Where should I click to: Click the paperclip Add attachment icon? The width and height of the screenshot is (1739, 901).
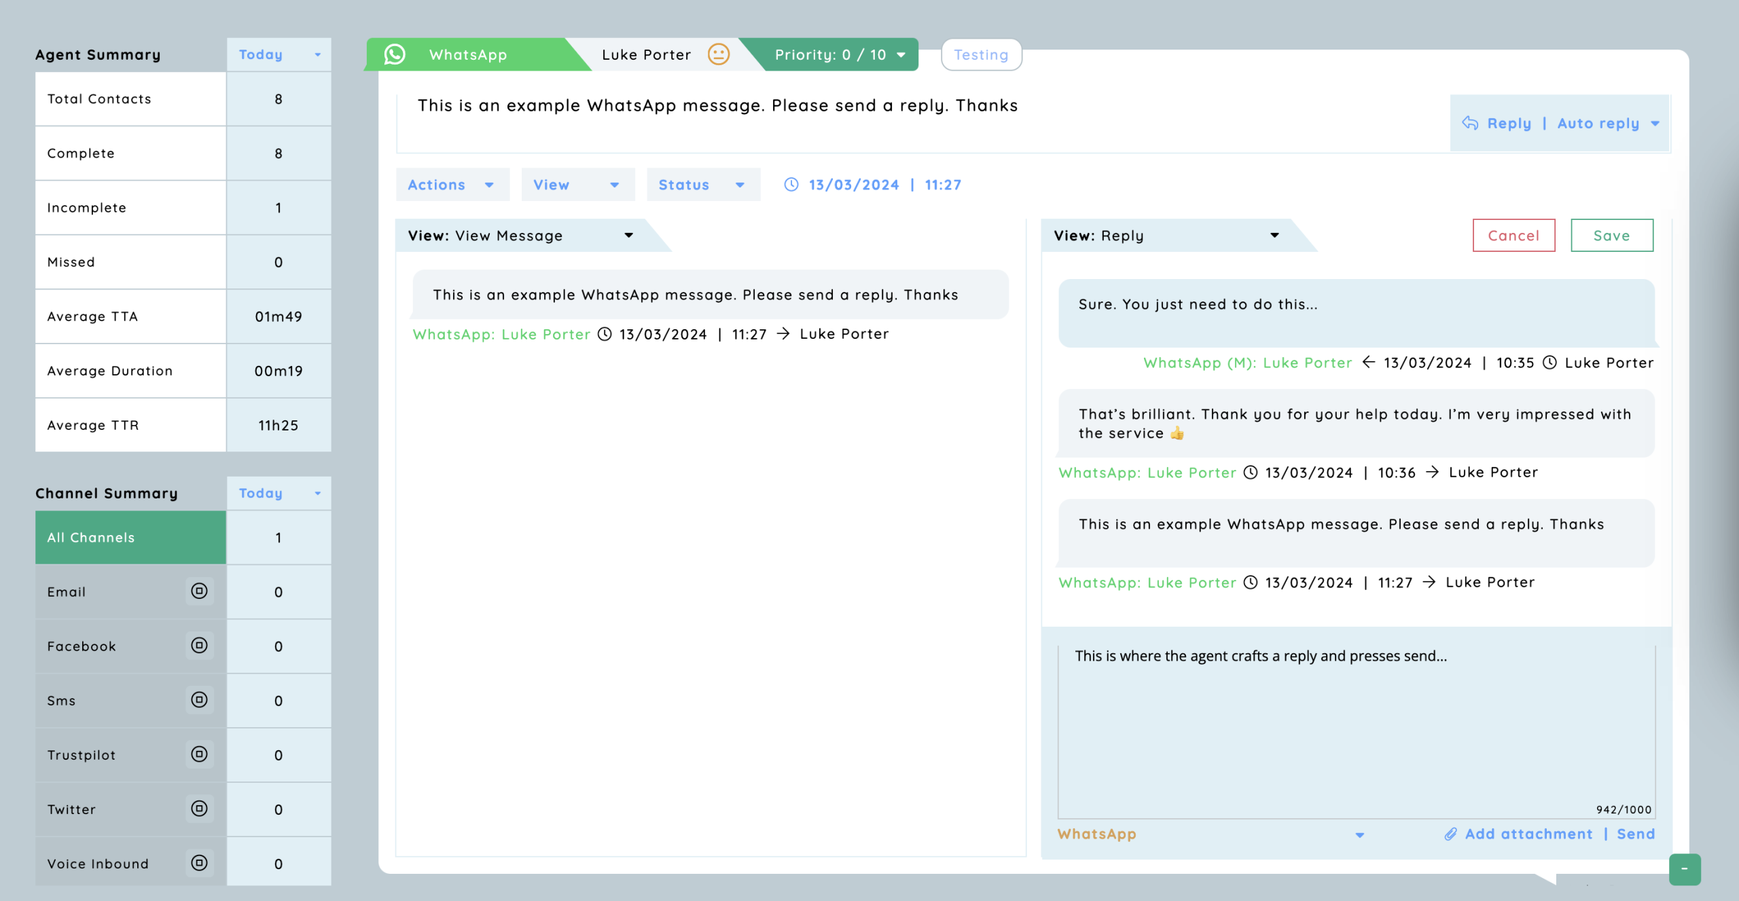coord(1450,834)
